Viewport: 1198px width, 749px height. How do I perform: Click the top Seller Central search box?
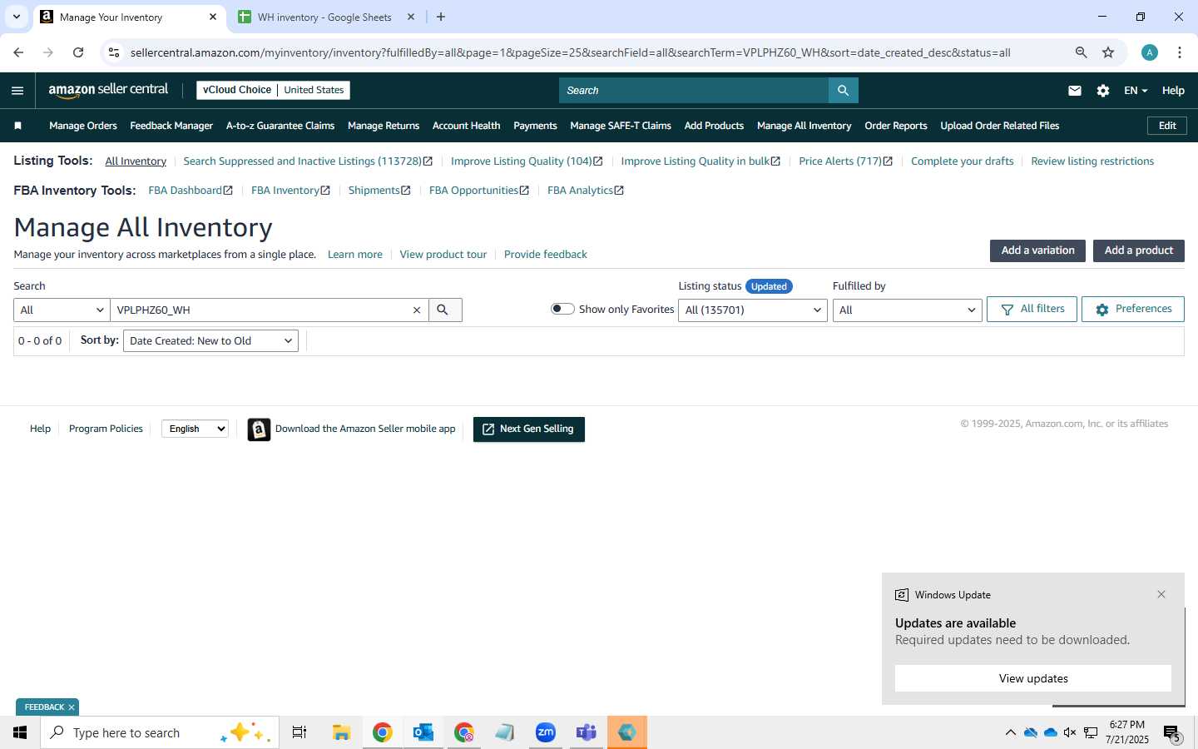click(694, 90)
